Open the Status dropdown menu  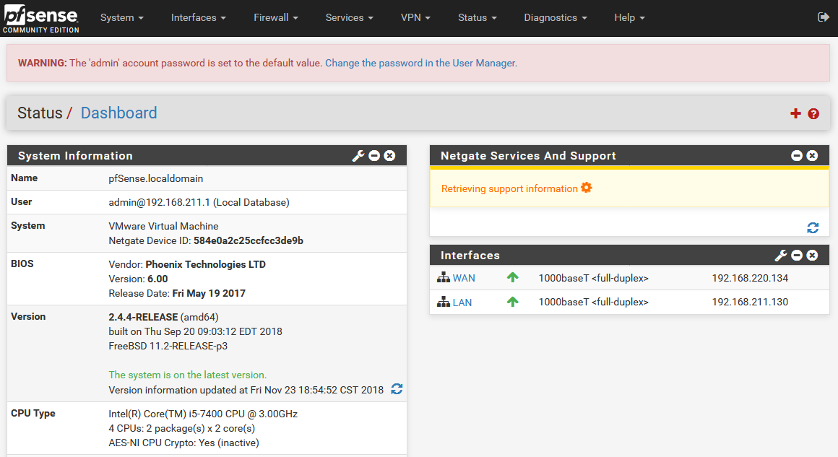[478, 17]
